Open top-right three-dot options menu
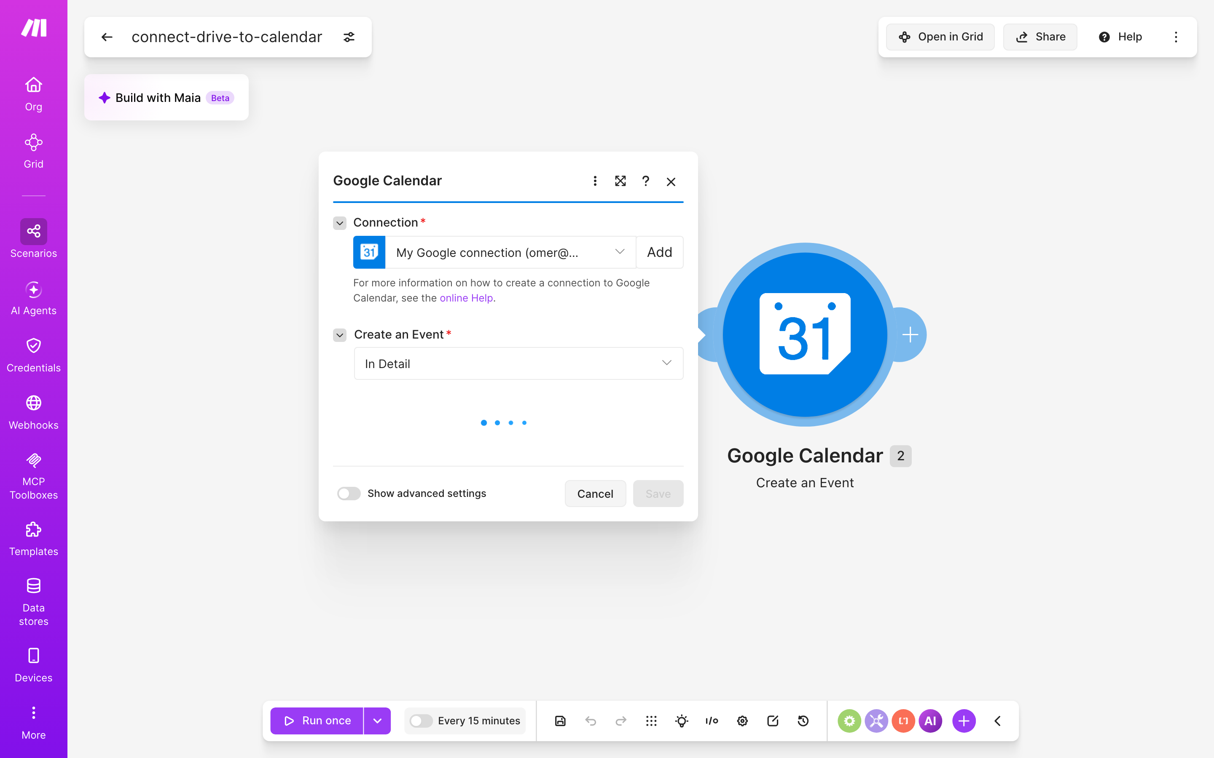Image resolution: width=1214 pixels, height=758 pixels. coord(1176,37)
